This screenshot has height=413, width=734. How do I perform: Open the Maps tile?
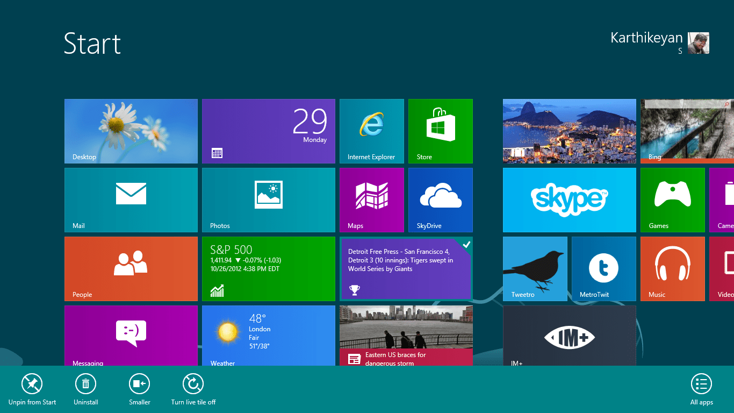pos(372,200)
